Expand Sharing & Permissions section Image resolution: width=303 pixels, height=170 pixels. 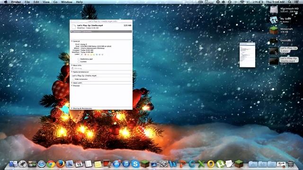point(72,109)
